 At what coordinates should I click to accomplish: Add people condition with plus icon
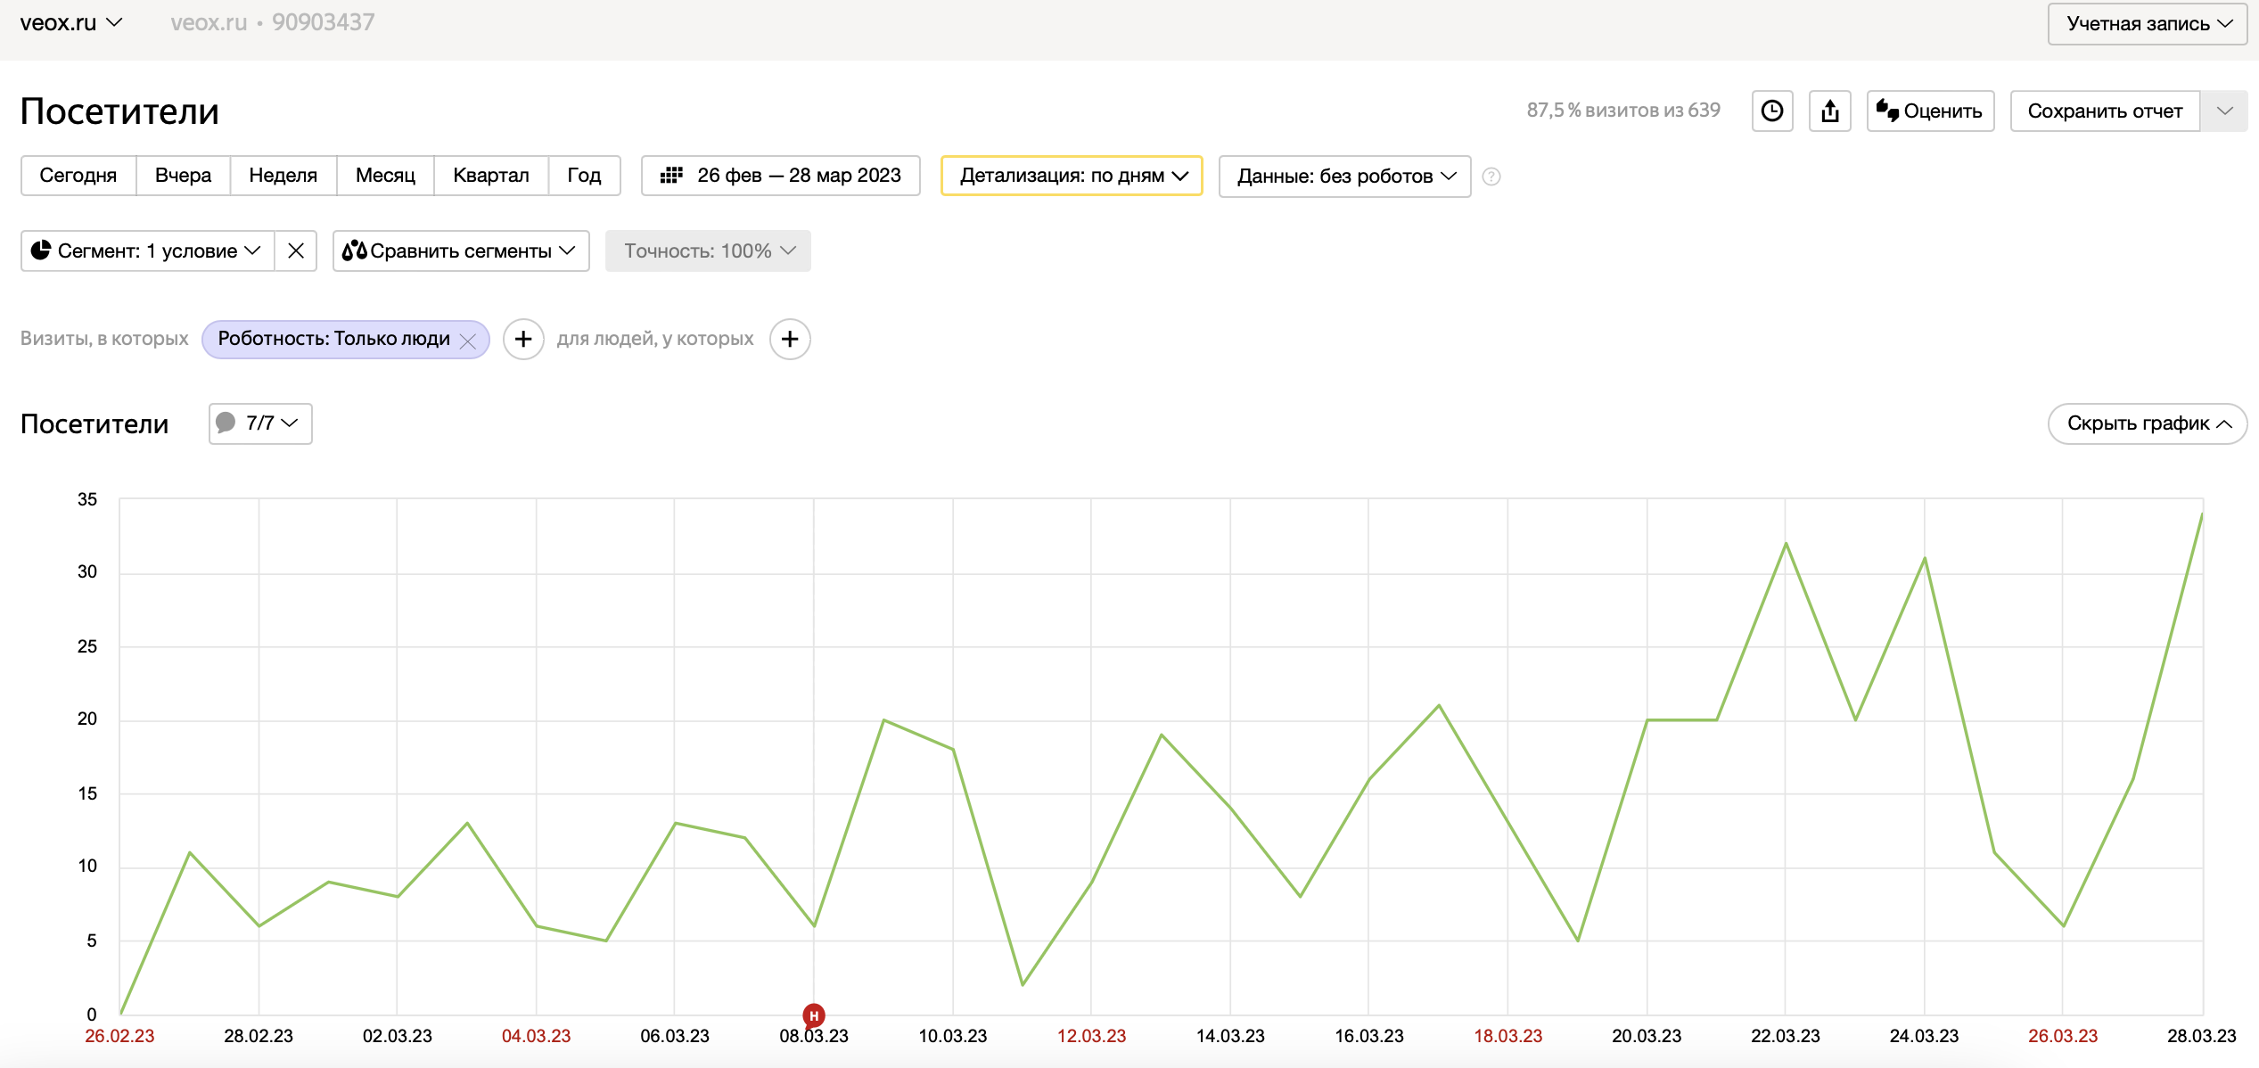(x=790, y=339)
